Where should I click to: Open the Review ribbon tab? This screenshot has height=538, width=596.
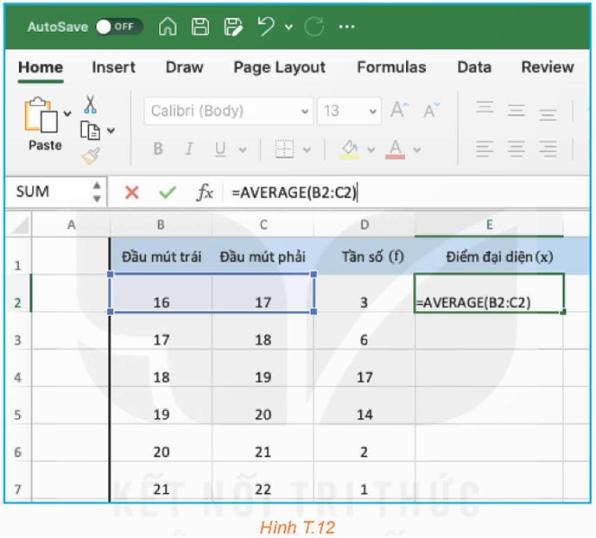click(x=548, y=67)
